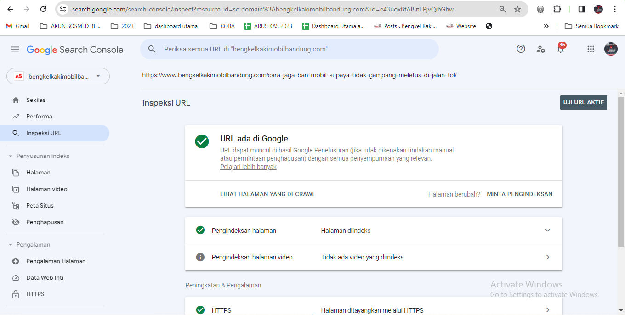
Task: Click the inspected URL text under search bar
Action: click(x=299, y=75)
